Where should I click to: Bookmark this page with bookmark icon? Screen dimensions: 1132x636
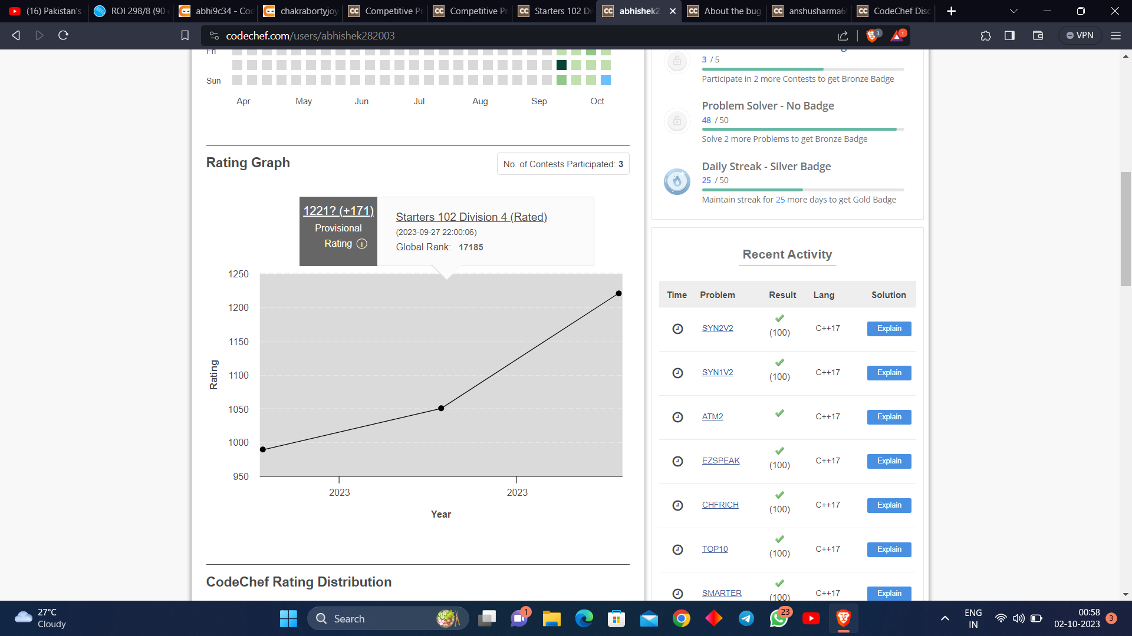pyautogui.click(x=185, y=36)
